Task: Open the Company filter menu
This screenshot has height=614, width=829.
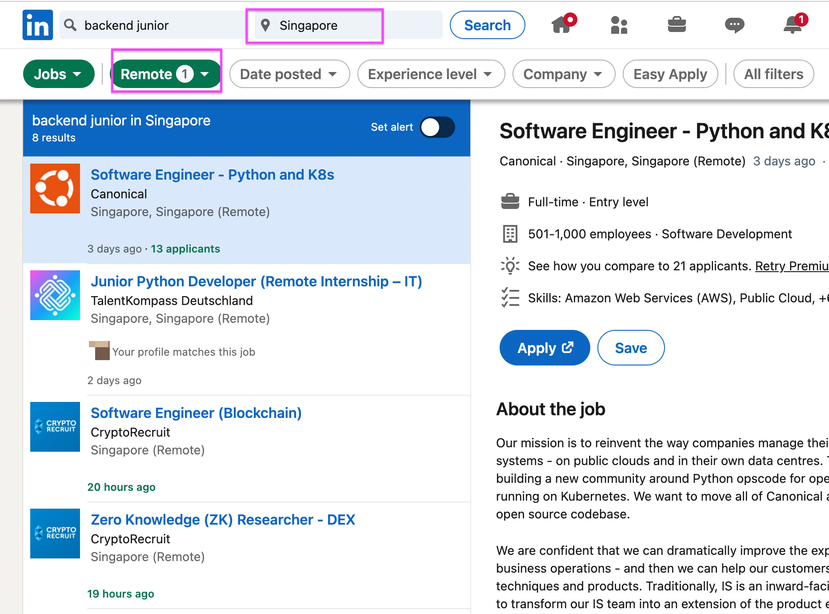Action: point(563,74)
